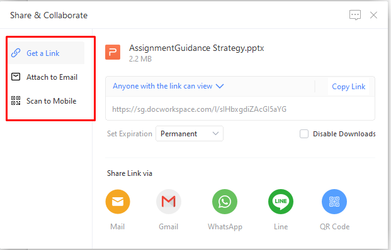
Task: Expand the link permission dropdown
Action: pos(168,86)
